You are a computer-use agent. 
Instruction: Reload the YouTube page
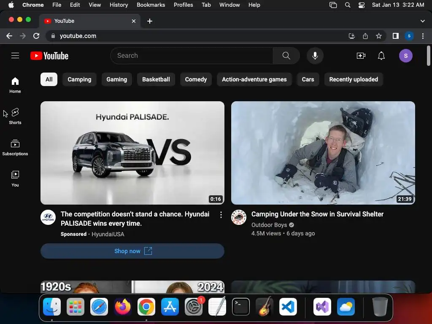point(36,36)
